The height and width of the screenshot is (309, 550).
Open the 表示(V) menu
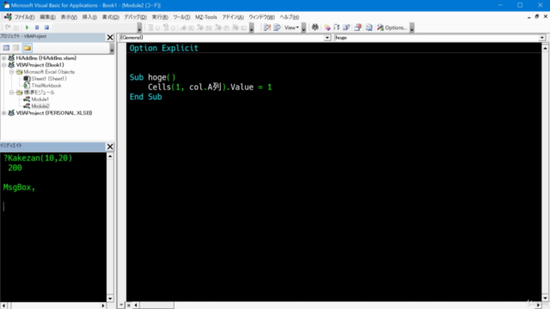point(69,17)
